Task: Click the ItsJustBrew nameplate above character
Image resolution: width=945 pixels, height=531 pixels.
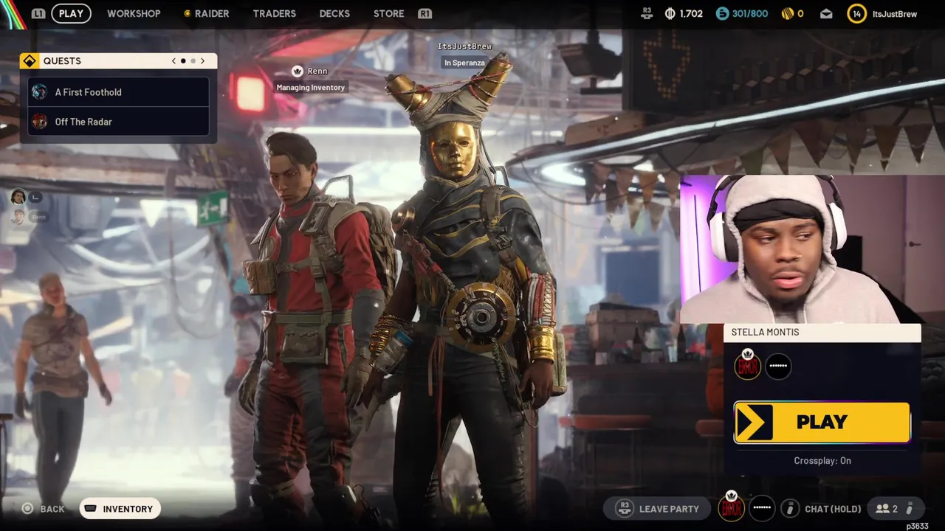Action: click(x=464, y=46)
